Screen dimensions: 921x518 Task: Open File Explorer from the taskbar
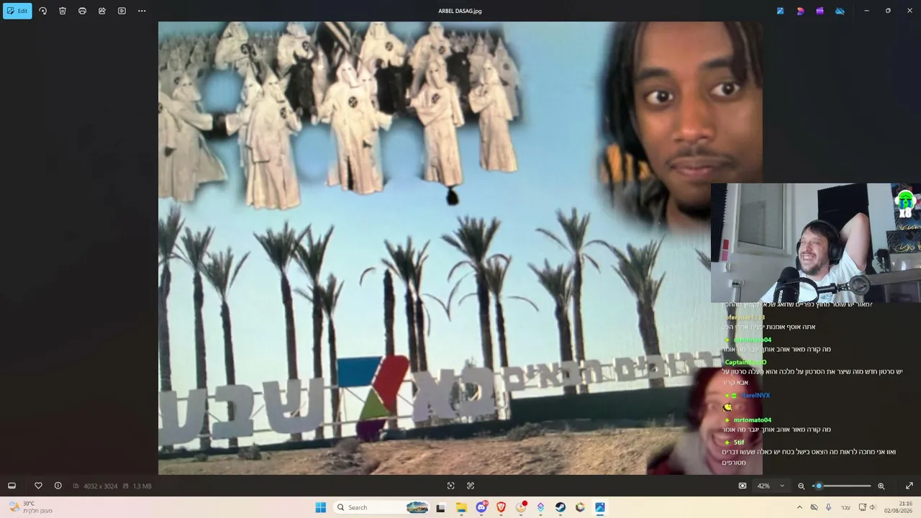click(461, 507)
